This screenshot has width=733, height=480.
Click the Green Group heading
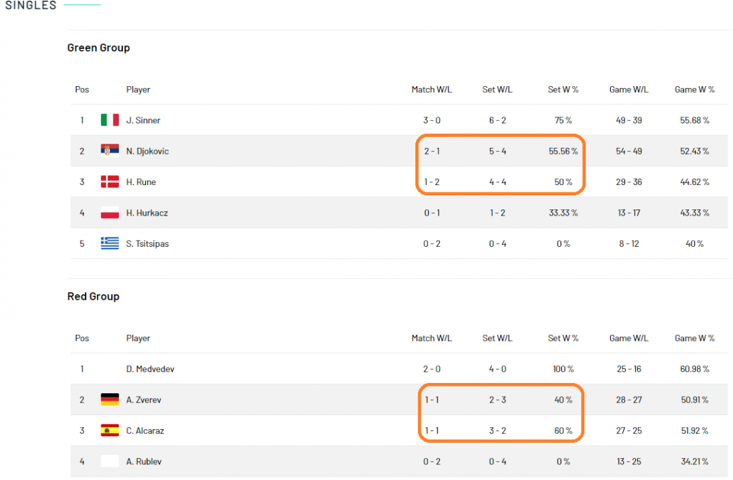98,47
